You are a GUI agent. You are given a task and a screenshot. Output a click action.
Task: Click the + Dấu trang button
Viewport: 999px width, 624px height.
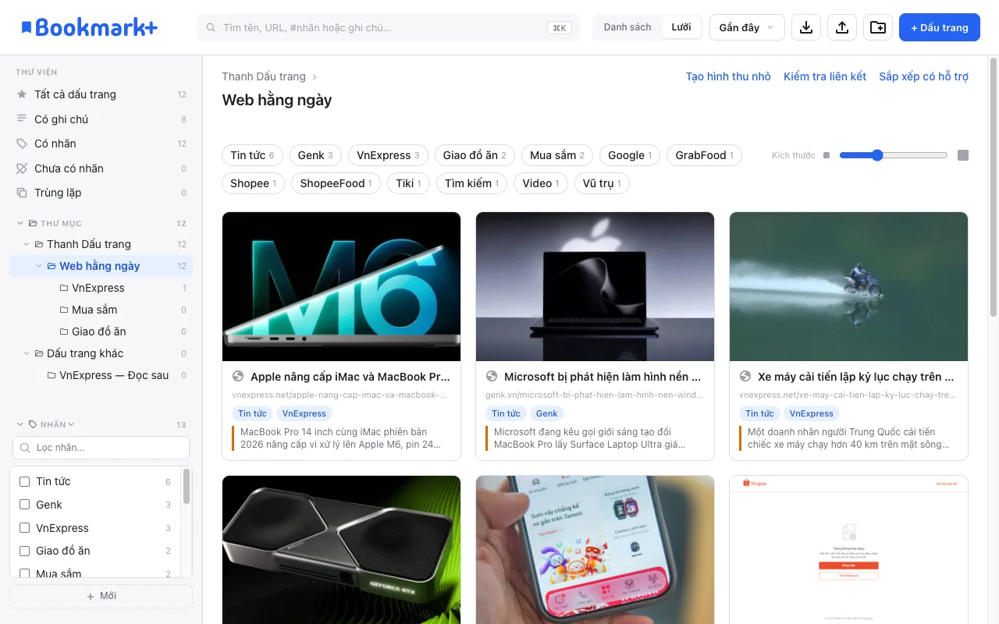940,27
